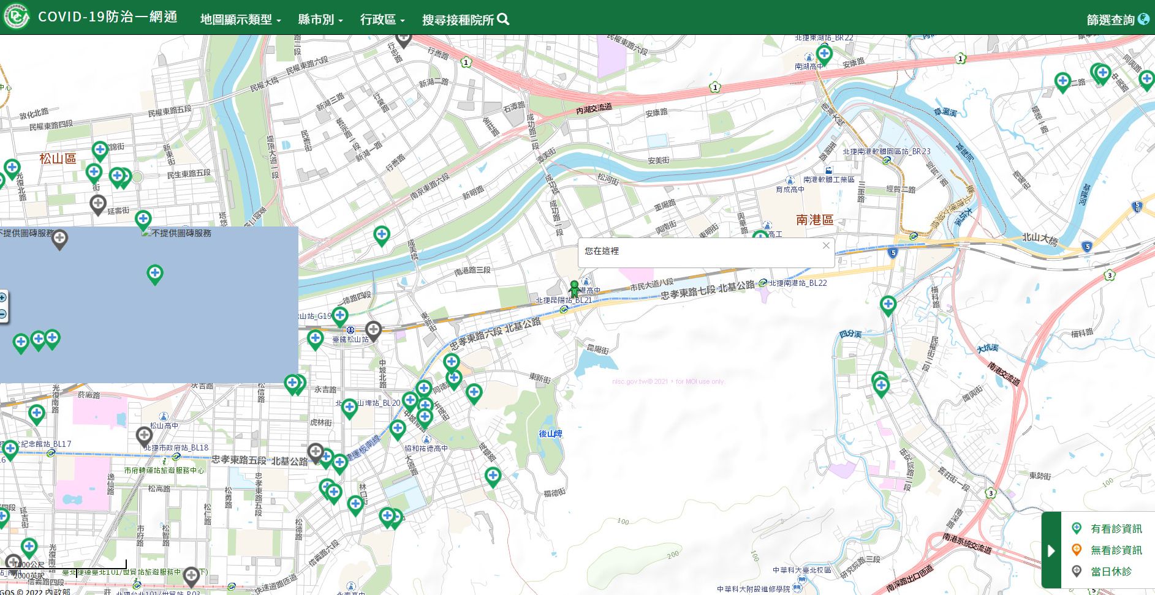Click the 後山埤 lake label
Screen dimensions: 1155x595
click(550, 433)
